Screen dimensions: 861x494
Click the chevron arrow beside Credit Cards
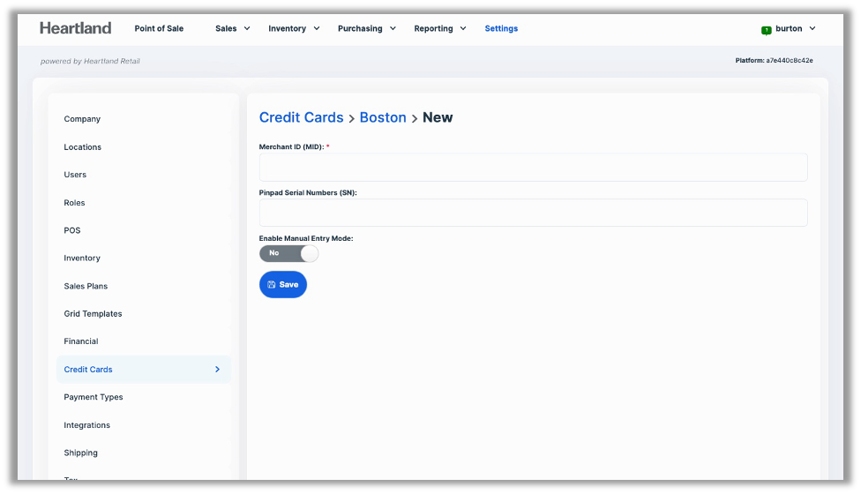tap(217, 370)
